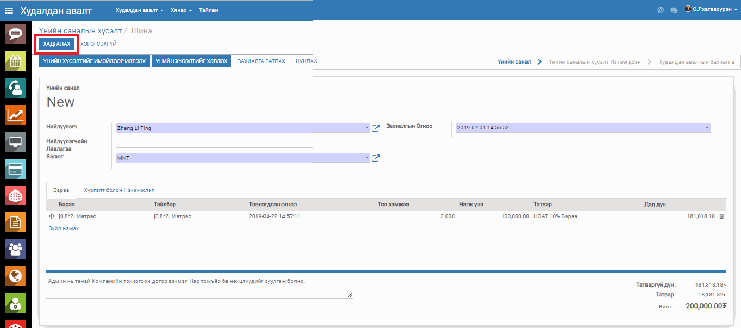
Task: Open the order date dropdown picker
Action: click(x=707, y=128)
